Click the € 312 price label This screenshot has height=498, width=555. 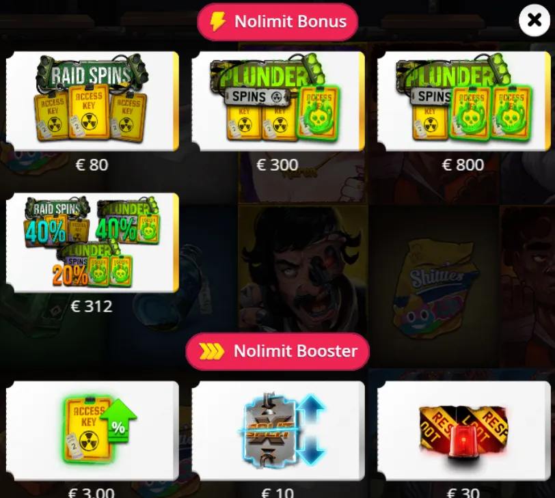click(92, 306)
